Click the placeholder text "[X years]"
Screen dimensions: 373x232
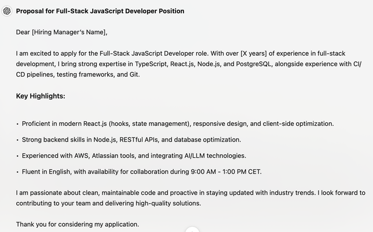tap(254, 53)
